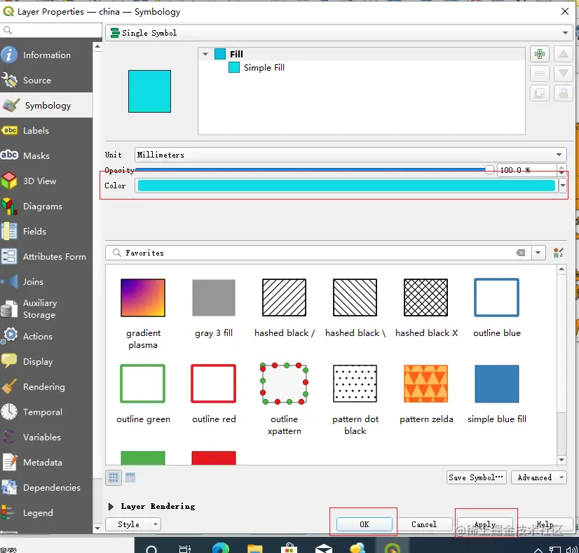Click the Joins sidebar icon
579x553 pixels.
coord(9,281)
